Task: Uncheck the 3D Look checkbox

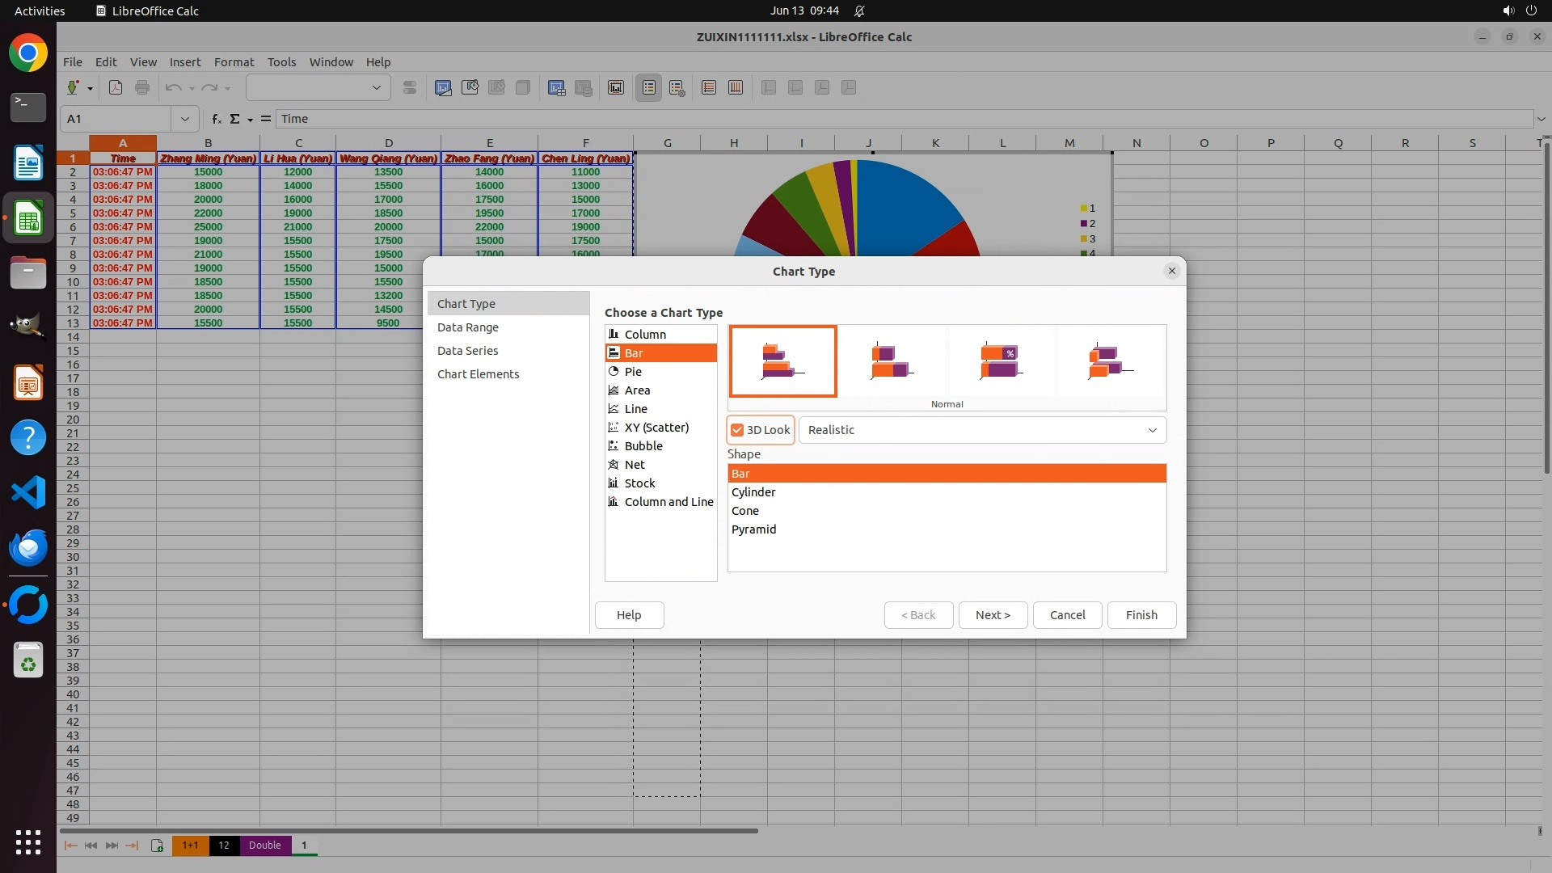Action: coord(737,430)
